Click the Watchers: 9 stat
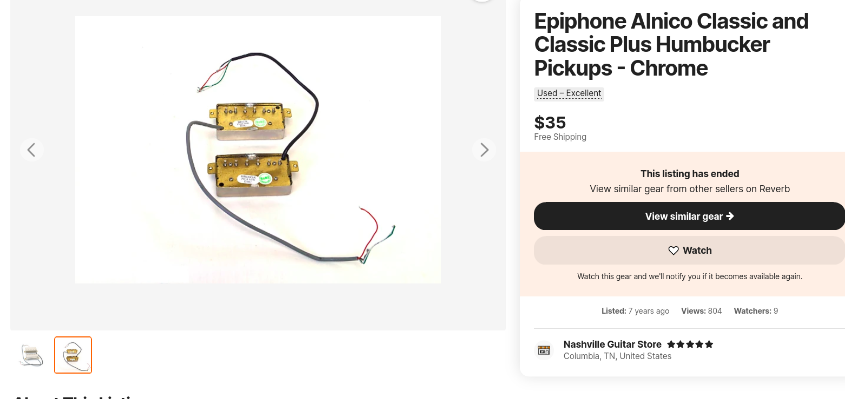The width and height of the screenshot is (845, 399). [756, 311]
